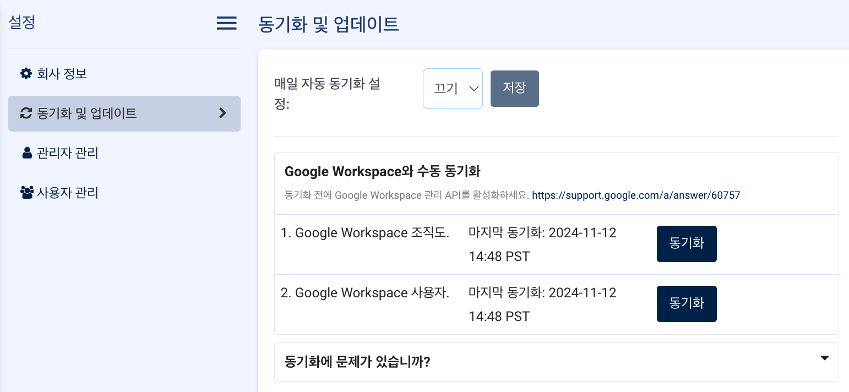Click the 매일 자동 동기화 설정 label
This screenshot has width=849, height=392.
pyautogui.click(x=328, y=94)
